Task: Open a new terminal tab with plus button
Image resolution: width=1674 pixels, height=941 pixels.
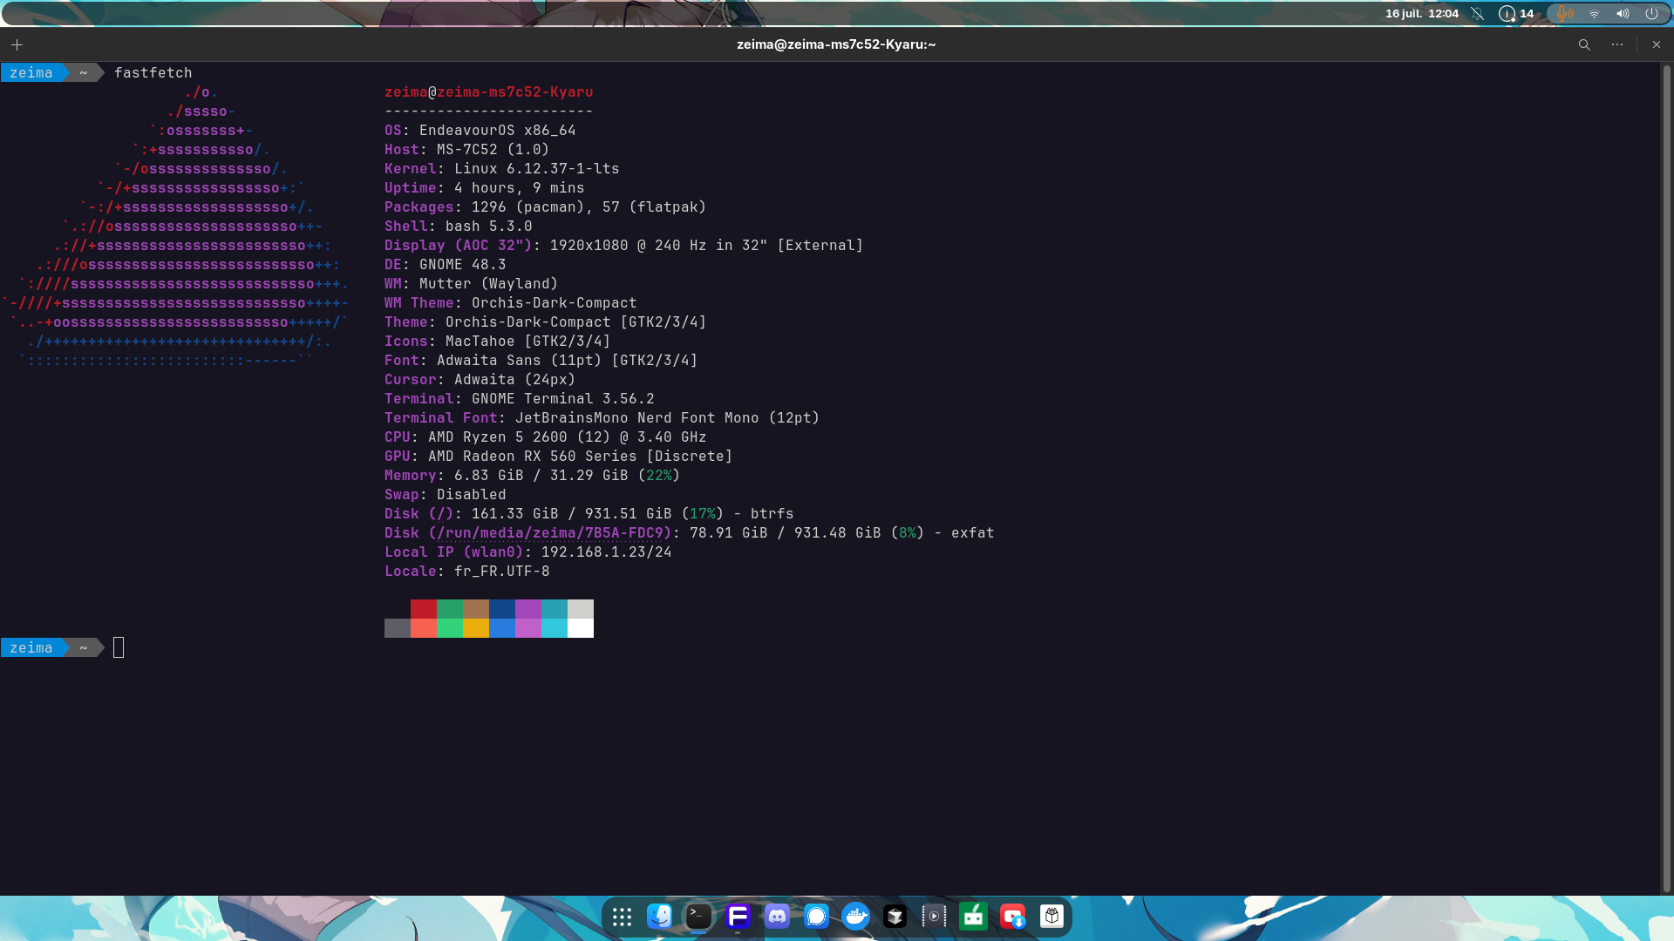Action: click(17, 44)
